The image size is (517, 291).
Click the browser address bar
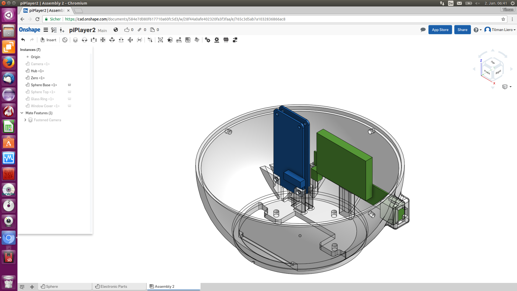pos(275,19)
